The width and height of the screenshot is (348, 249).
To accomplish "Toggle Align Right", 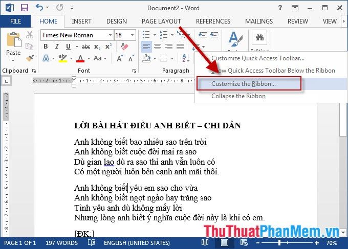I will [x=169, y=47].
